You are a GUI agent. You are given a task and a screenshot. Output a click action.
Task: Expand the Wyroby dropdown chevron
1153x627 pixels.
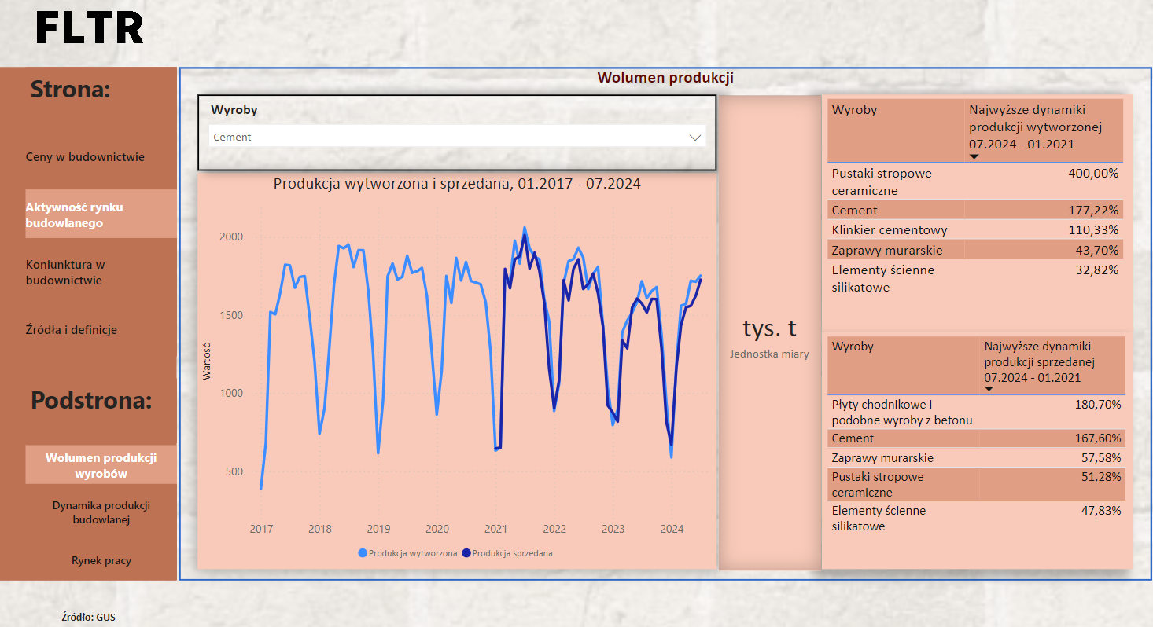[x=694, y=137]
